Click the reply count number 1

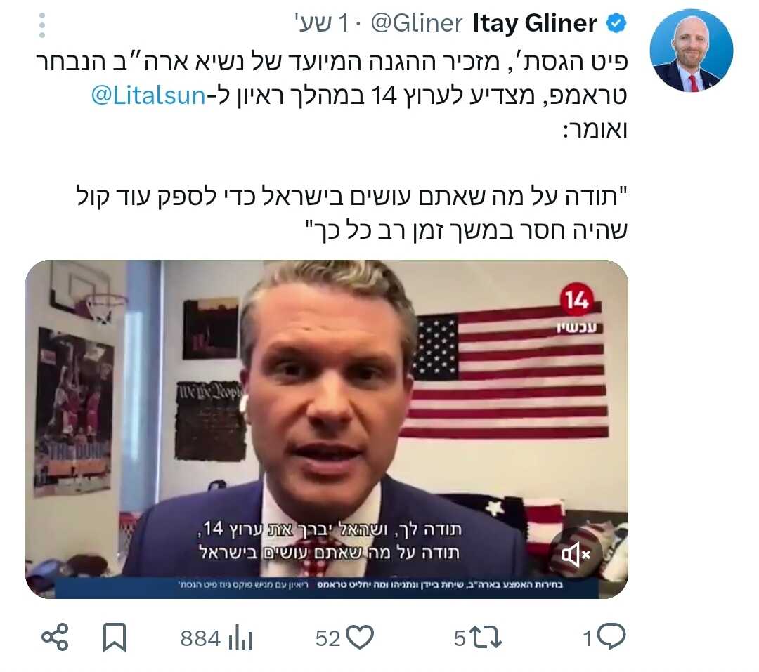point(587,638)
